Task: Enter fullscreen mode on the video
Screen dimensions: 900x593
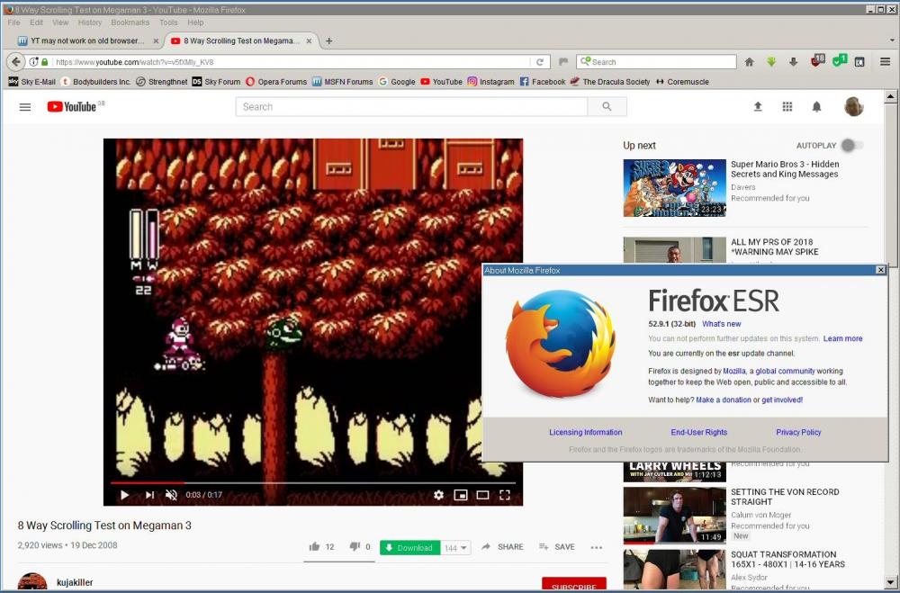Action: [505, 495]
